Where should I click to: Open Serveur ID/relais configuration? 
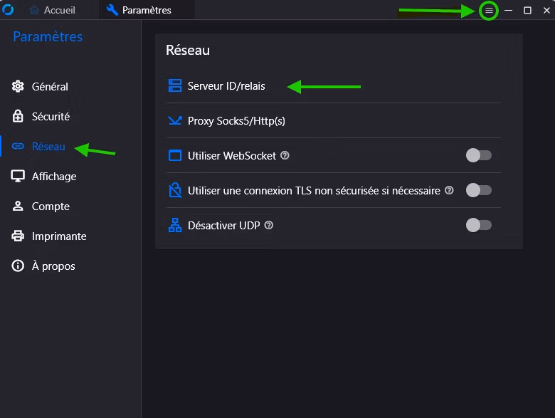(334, 85)
